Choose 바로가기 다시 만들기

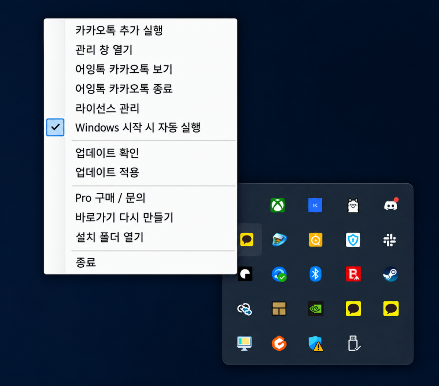(x=140, y=218)
